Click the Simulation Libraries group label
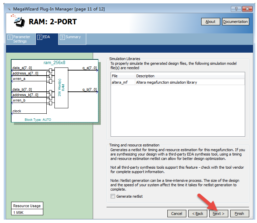The height and width of the screenshot is (223, 257). point(124,59)
